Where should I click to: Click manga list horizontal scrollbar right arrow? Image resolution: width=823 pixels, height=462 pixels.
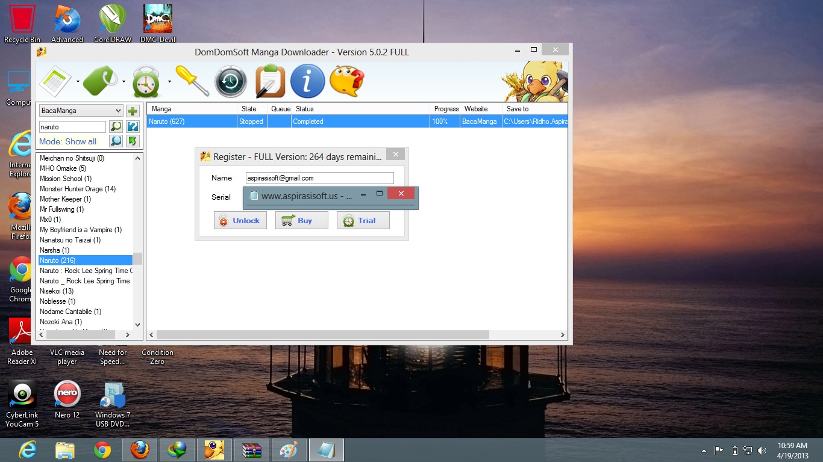(127, 334)
